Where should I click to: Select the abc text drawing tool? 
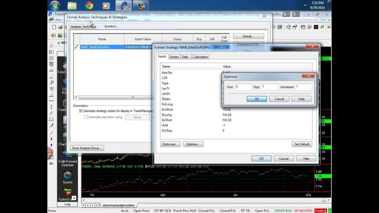tap(51, 163)
